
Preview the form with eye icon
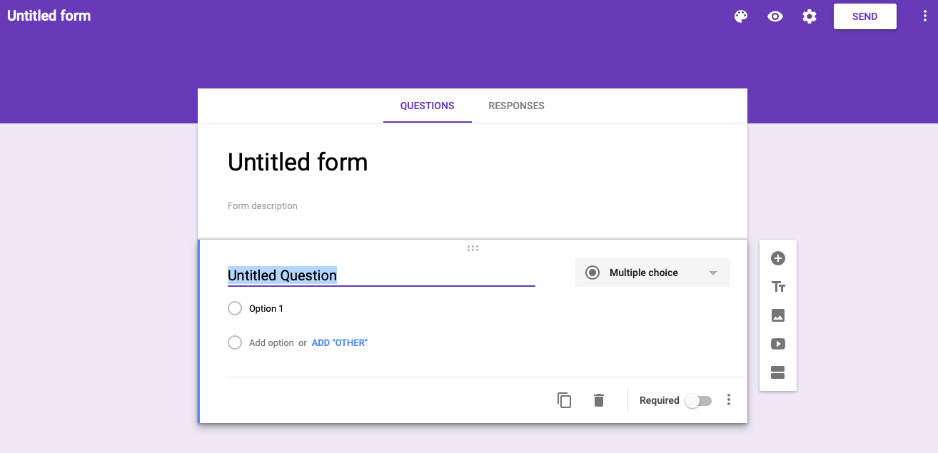point(775,16)
